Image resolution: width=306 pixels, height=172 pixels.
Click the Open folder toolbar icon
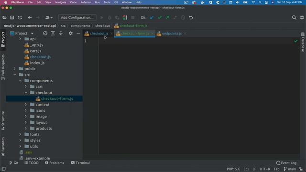(4, 18)
